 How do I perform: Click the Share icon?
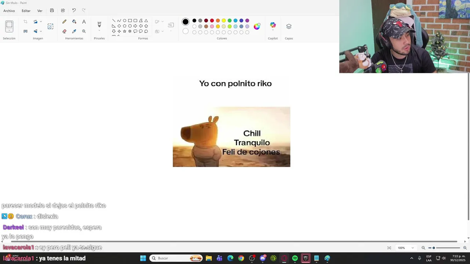(63, 11)
